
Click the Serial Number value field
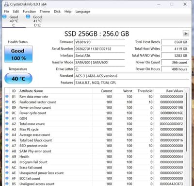pos(99,49)
